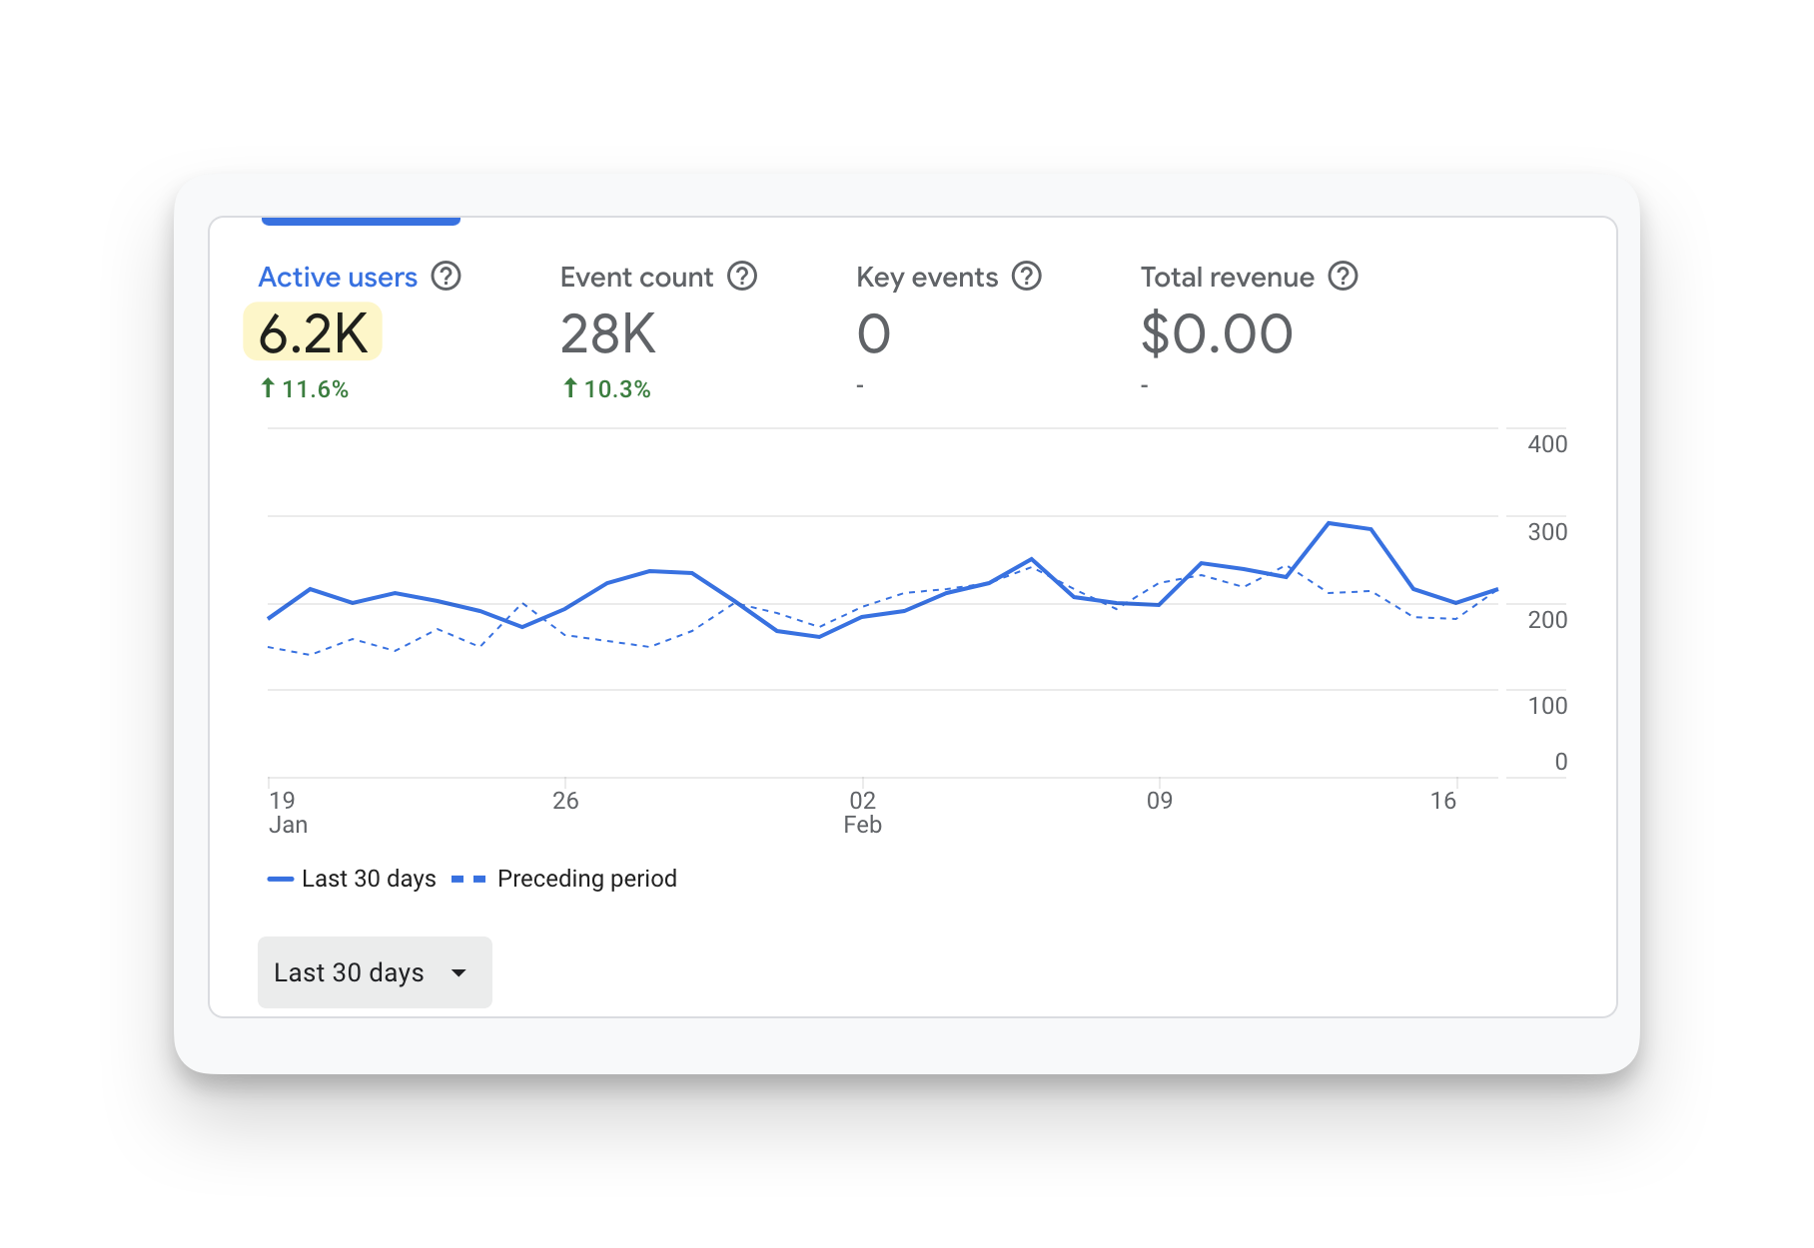Click the chart's highest peak data point
1814x1248 pixels.
click(x=1329, y=523)
